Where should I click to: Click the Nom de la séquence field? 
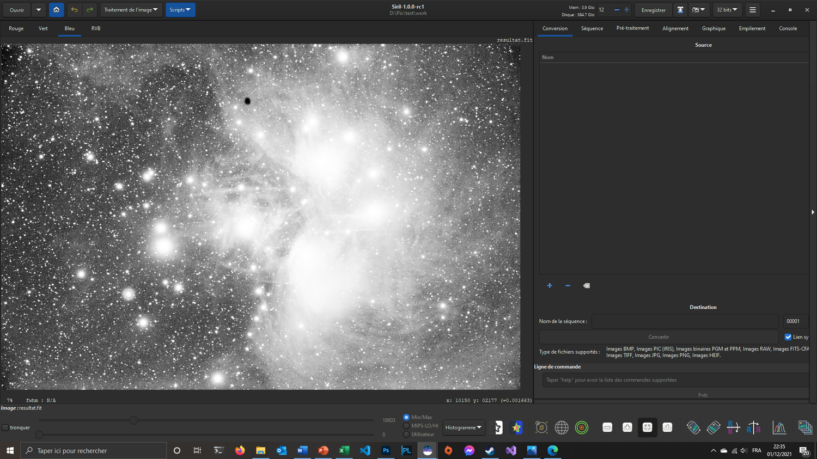[685, 321]
